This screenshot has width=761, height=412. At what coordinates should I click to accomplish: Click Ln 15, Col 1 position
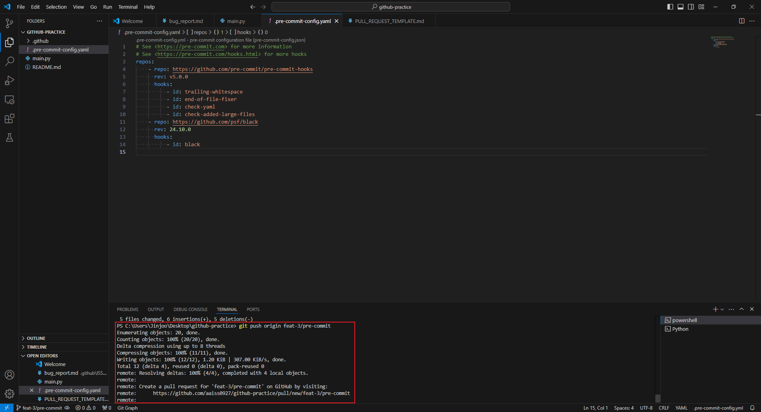(595, 408)
